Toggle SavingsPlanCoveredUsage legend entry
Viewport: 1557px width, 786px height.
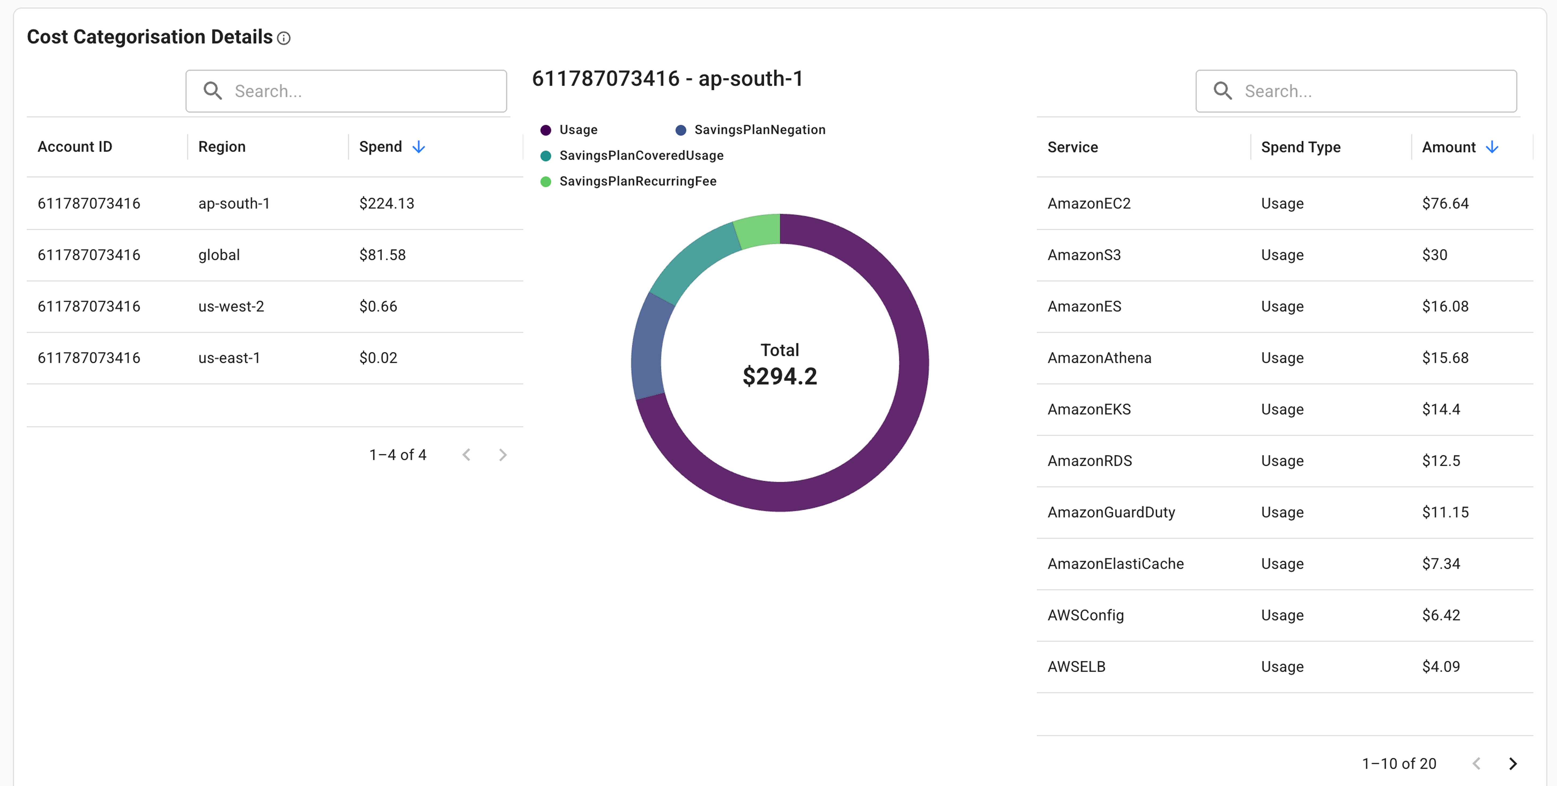point(641,156)
